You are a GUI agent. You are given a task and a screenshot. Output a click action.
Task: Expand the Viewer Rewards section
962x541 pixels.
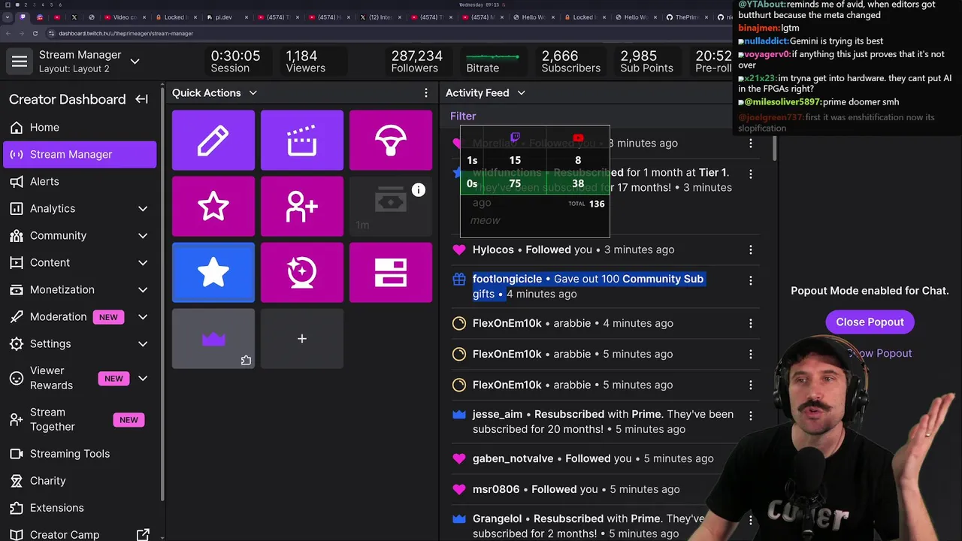click(143, 378)
